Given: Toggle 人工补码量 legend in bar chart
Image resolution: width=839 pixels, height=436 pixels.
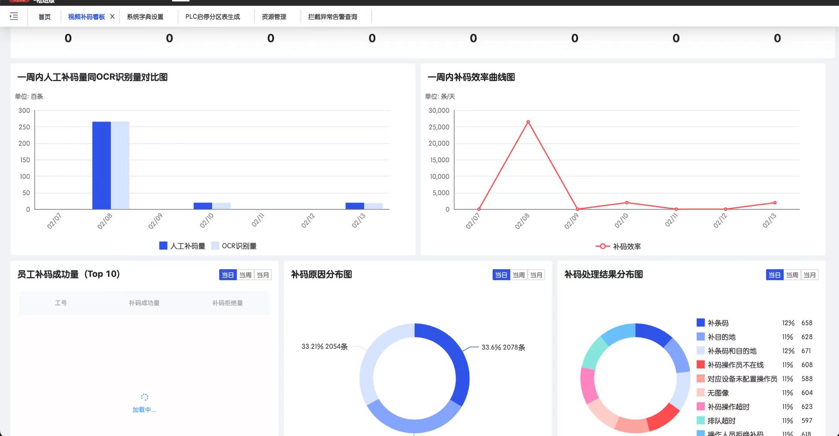Looking at the screenshot, I should 182,246.
